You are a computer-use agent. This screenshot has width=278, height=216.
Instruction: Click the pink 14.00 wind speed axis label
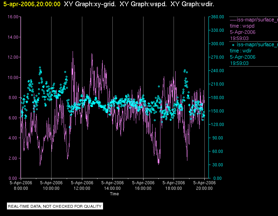click(x=13, y=37)
